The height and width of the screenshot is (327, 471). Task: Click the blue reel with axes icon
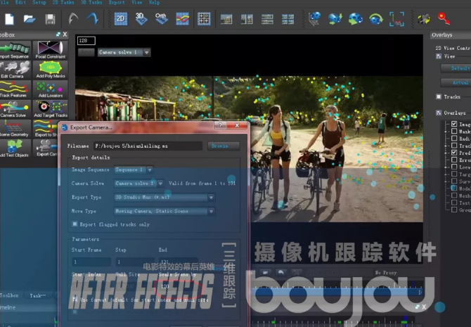314,18
